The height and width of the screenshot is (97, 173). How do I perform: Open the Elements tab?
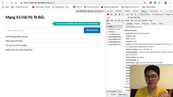point(119,11)
